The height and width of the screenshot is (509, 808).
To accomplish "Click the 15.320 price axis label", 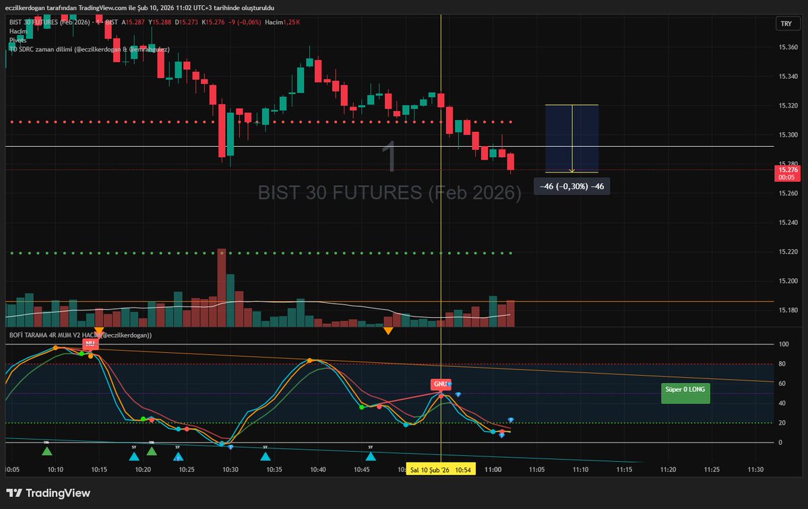I will point(788,106).
